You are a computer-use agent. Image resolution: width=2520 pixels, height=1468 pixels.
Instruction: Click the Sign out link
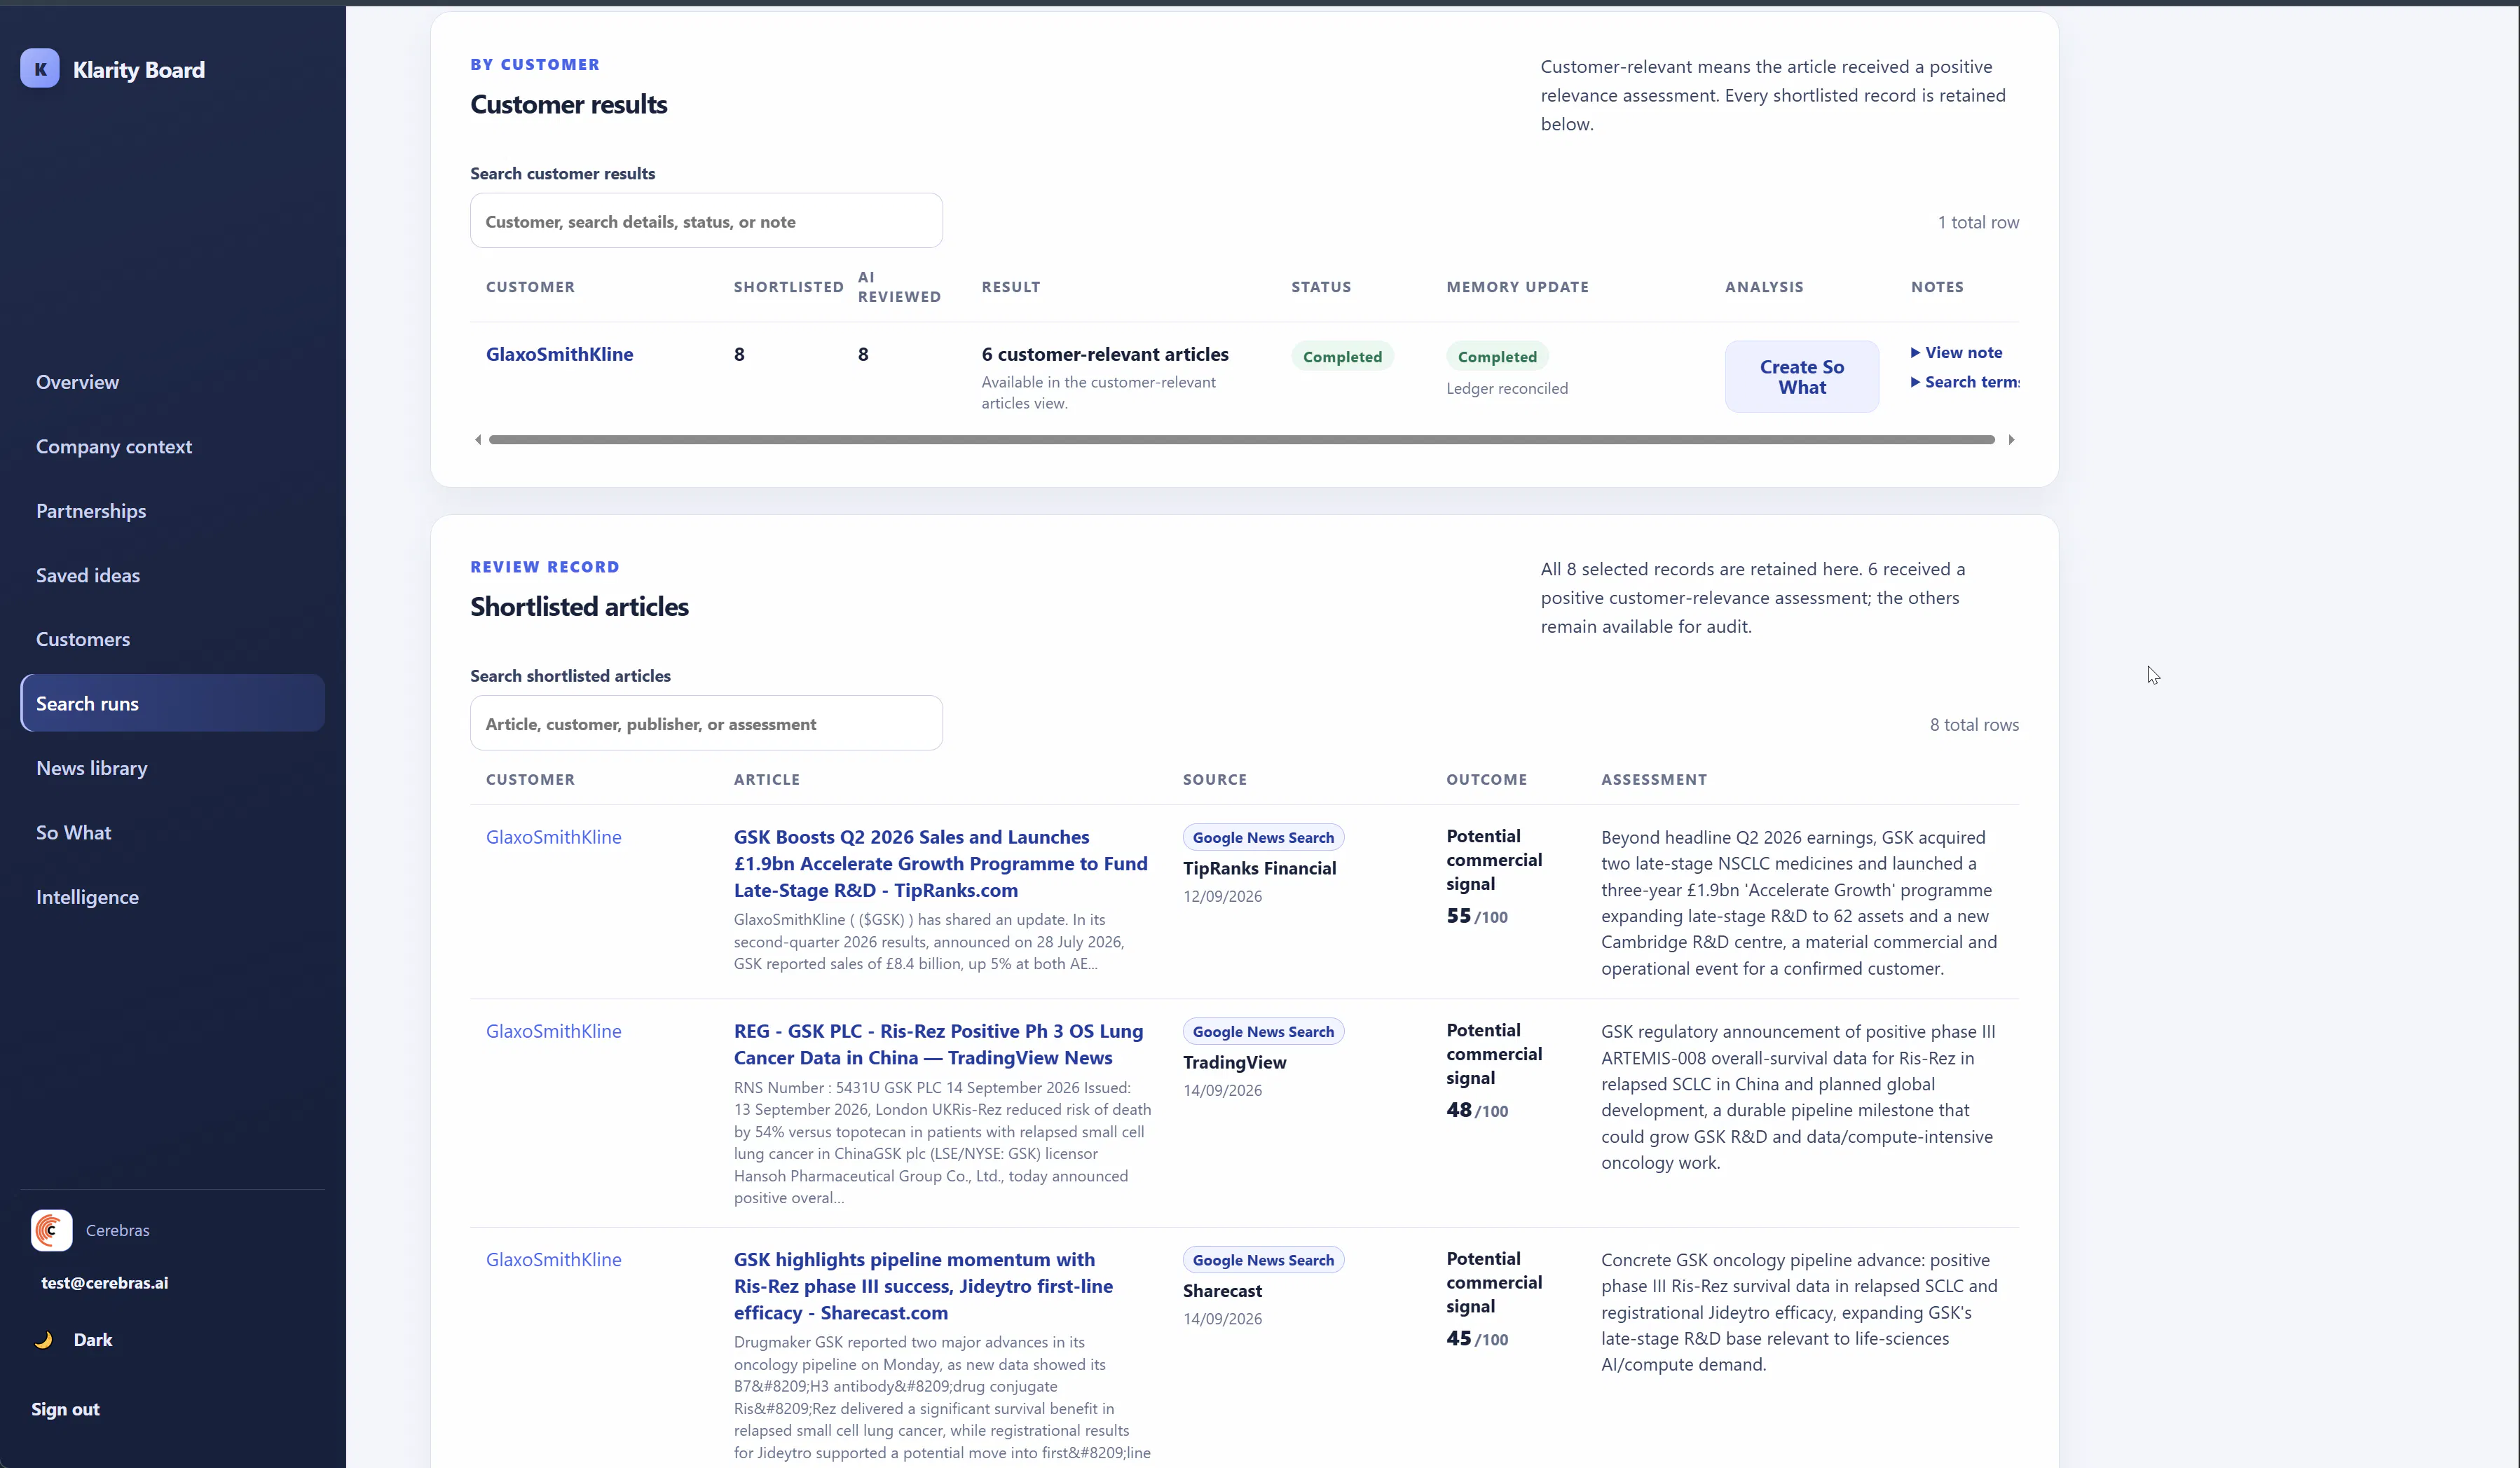(65, 1409)
